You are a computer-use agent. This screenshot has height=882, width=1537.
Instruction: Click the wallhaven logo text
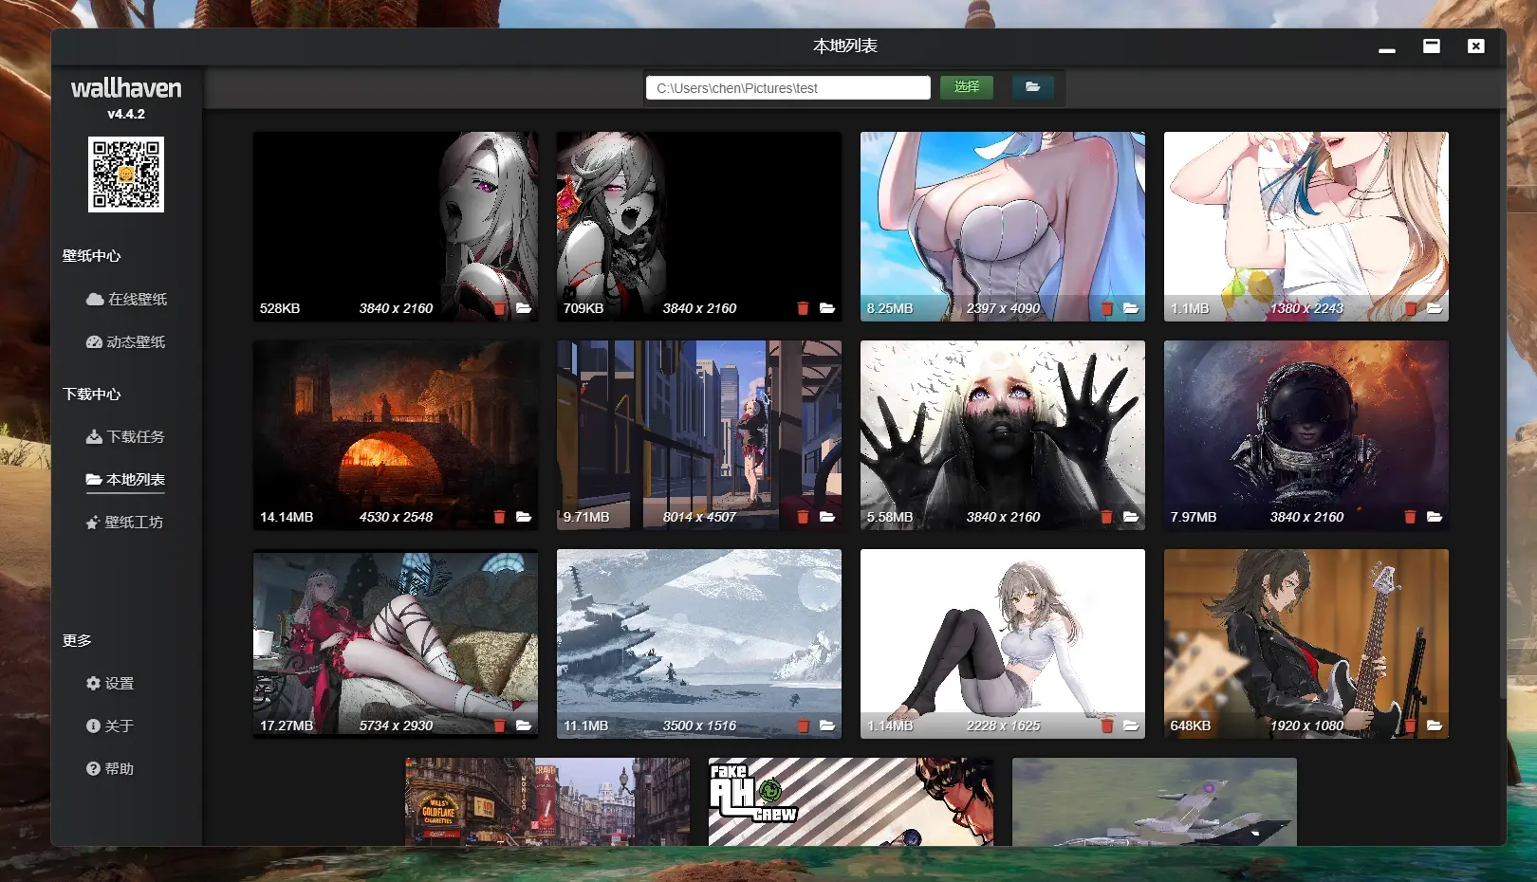click(126, 88)
